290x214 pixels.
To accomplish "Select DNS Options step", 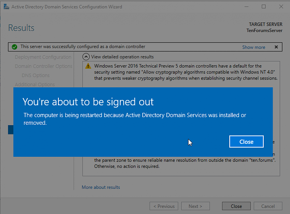I will click(36, 75).
